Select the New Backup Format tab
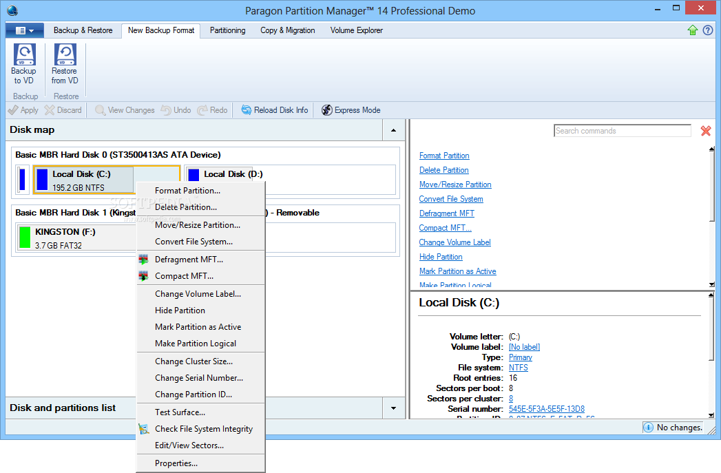 click(161, 30)
